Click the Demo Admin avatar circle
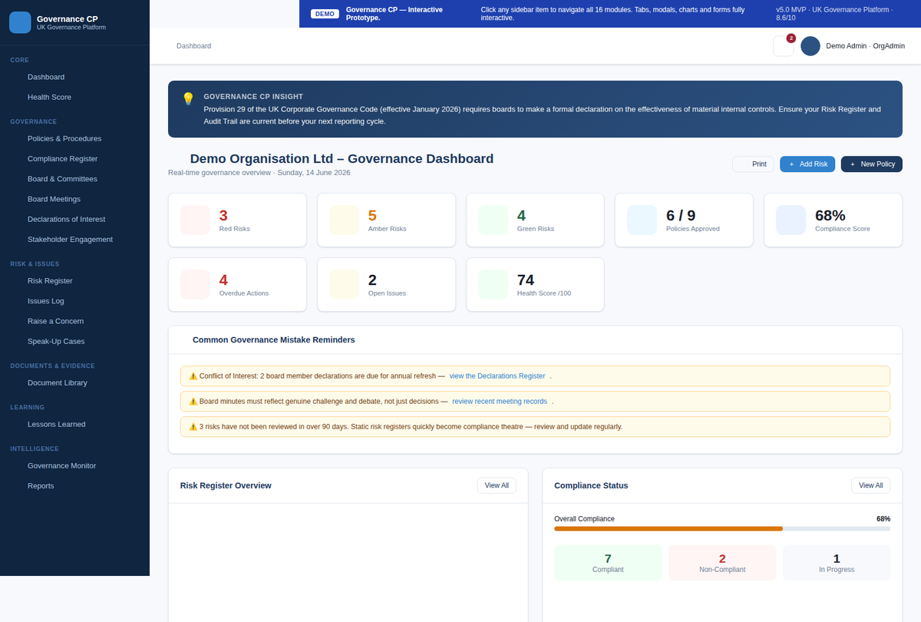This screenshot has height=622, width=921. coord(810,46)
